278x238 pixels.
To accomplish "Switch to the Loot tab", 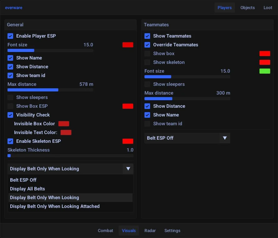I will tap(268, 8).
